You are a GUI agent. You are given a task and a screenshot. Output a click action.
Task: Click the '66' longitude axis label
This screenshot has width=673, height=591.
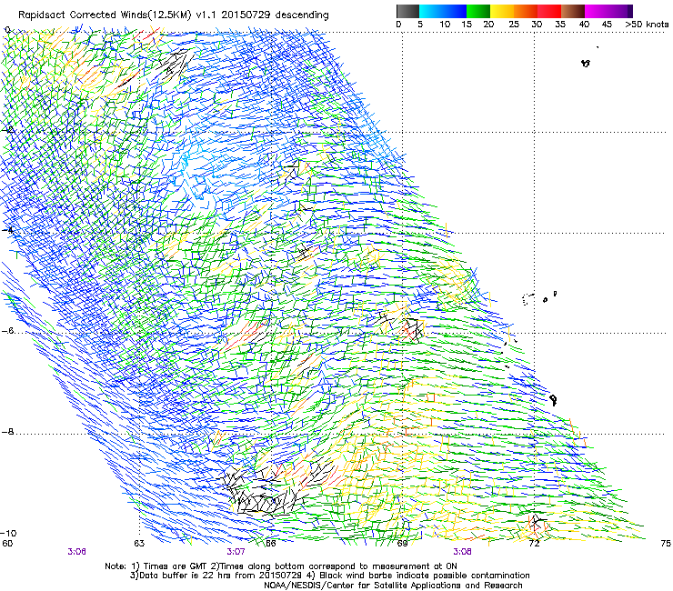[270, 544]
